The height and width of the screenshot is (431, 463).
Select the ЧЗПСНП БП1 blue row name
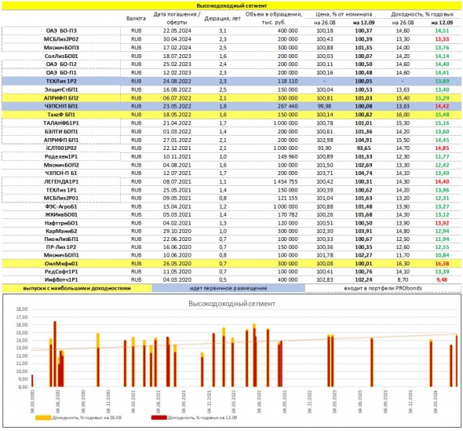61,106
